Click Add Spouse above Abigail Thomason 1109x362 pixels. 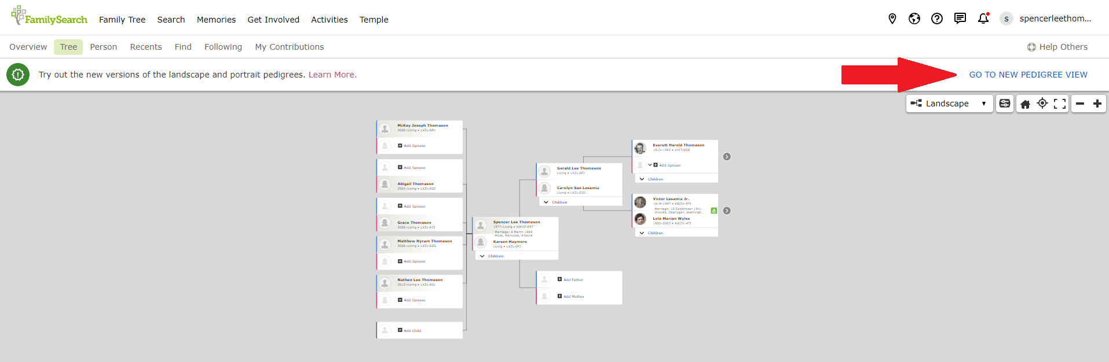coord(412,168)
